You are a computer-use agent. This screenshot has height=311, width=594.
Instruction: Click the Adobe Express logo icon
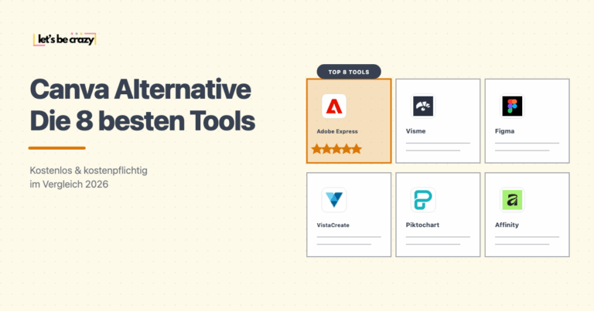(x=334, y=106)
